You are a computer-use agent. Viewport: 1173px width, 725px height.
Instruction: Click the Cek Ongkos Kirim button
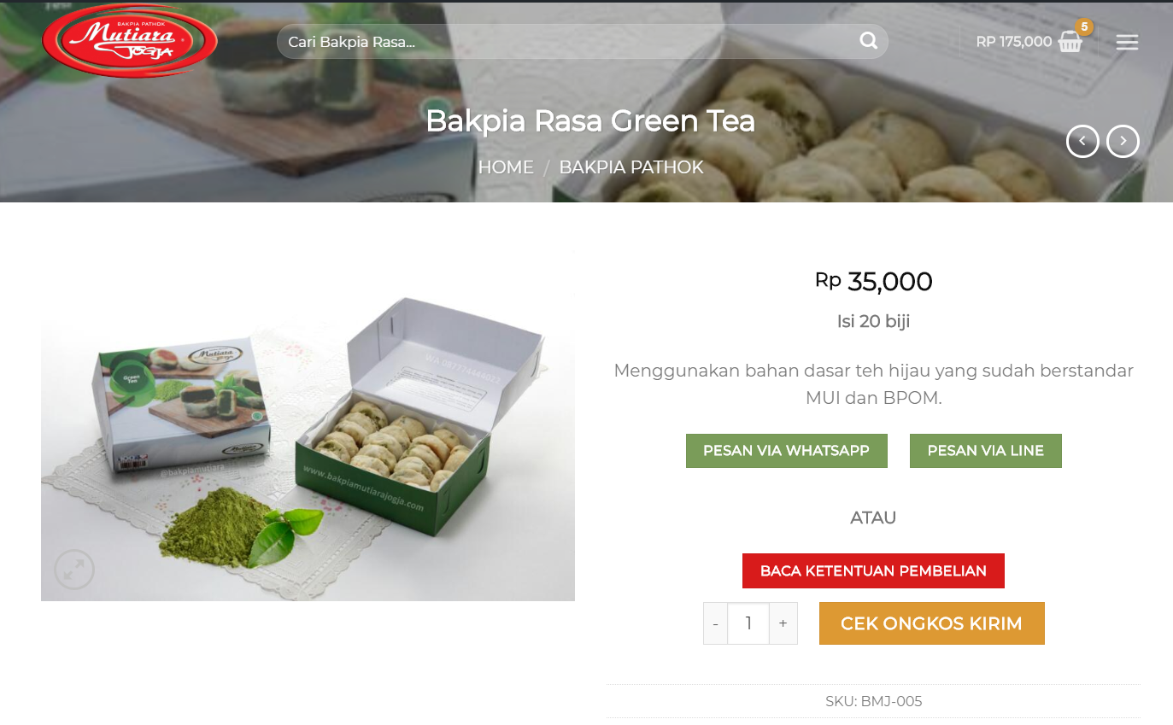coord(931,623)
